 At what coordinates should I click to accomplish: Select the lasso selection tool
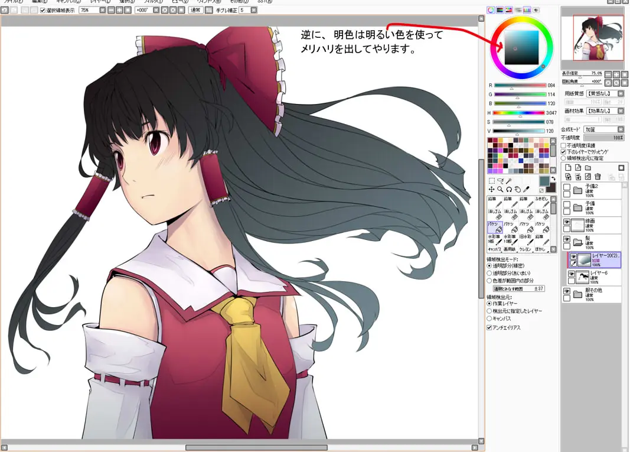click(x=500, y=181)
